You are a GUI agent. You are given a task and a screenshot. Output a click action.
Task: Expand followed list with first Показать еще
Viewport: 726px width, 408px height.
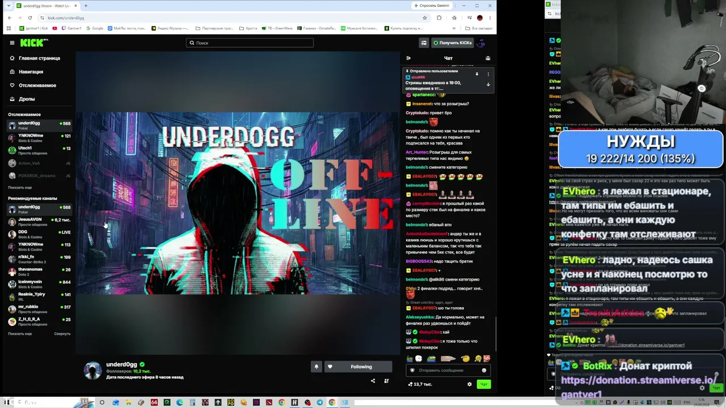[x=20, y=188]
